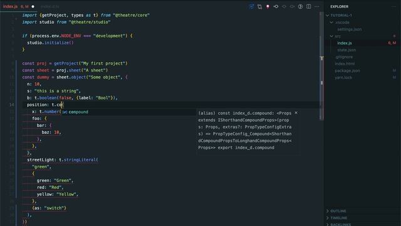Click the compare changes icon in editor toolbar
The width and height of the screenshot is (401, 226).
pos(259,7)
